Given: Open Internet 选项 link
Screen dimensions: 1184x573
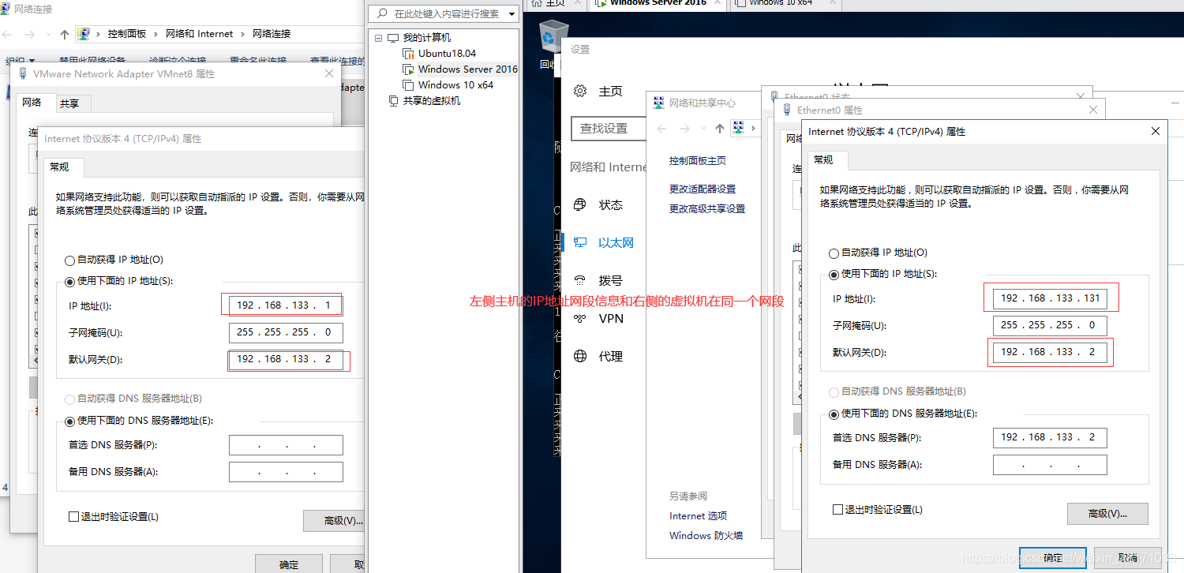Looking at the screenshot, I should click(699, 515).
